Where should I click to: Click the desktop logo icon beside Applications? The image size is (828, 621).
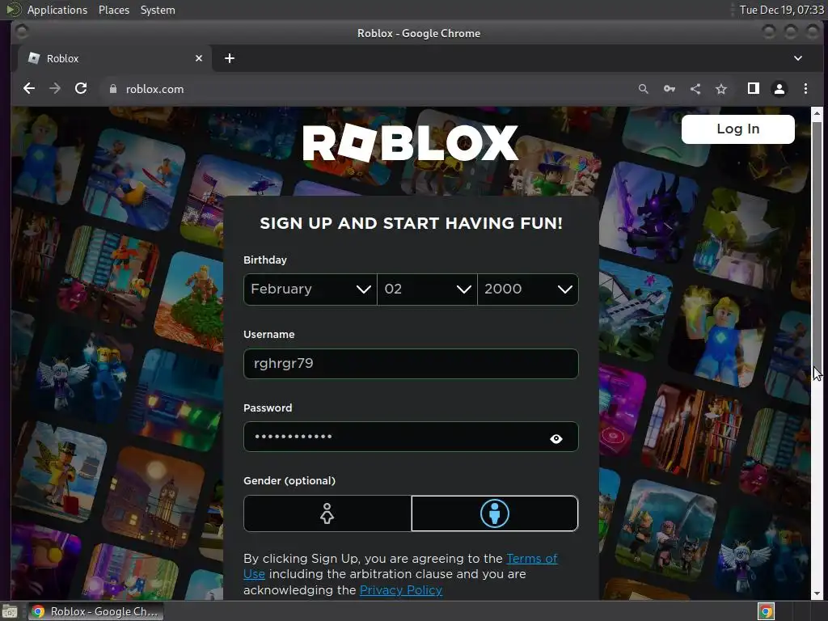13,10
